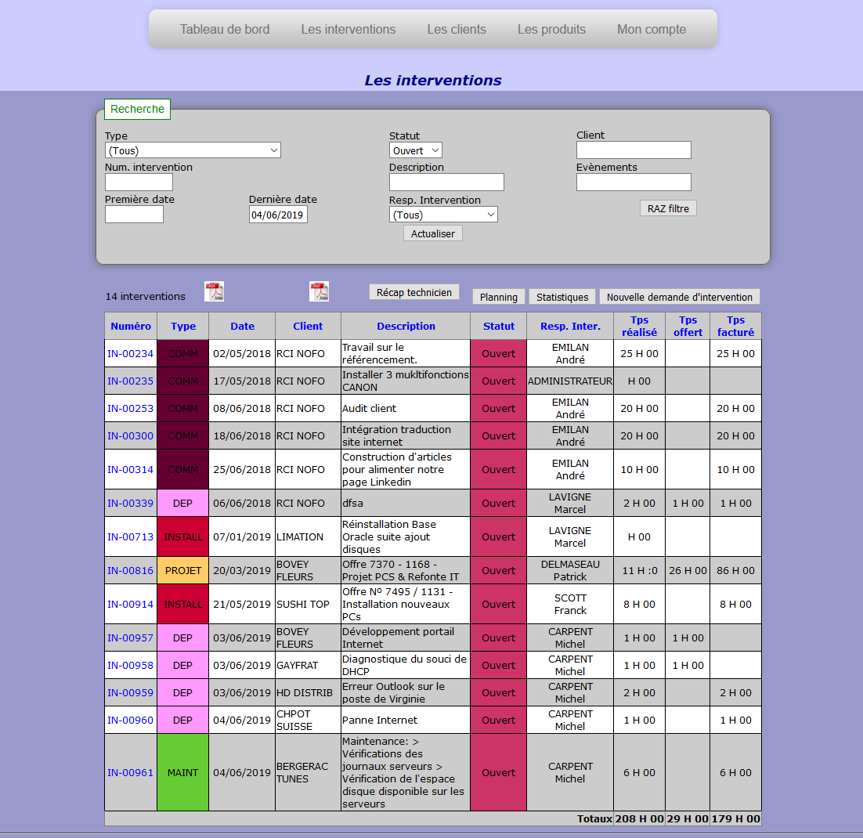View the IN-00713 intervention

[131, 536]
